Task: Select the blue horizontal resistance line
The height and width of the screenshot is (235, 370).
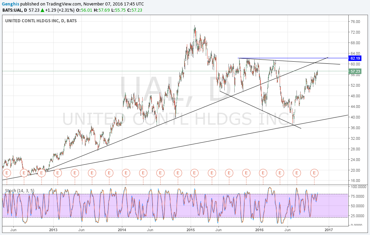Action: [293, 58]
